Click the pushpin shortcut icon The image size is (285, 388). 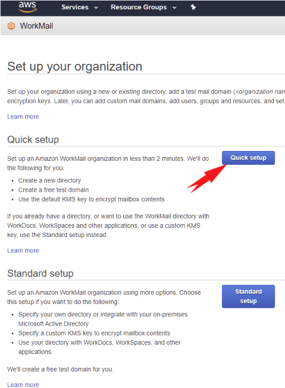pyautogui.click(x=193, y=7)
